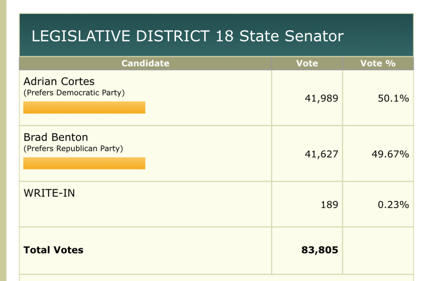The image size is (426, 281).
Task: Click the 41,989 vote count
Action: (x=321, y=98)
